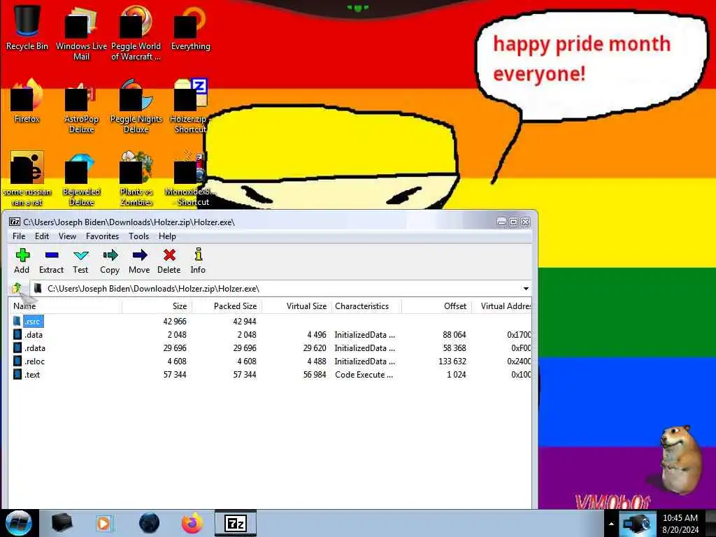Screen dimensions: 716x537
Task: Select Plants vs Zombies desktop icon
Action: (x=136, y=178)
